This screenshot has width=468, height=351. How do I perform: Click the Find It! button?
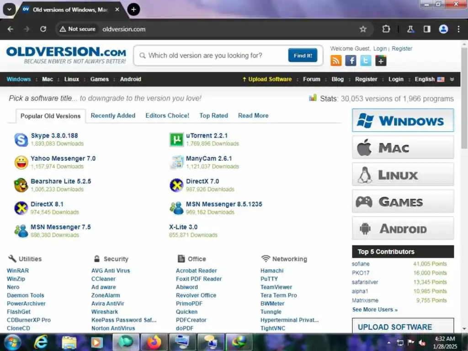point(303,55)
